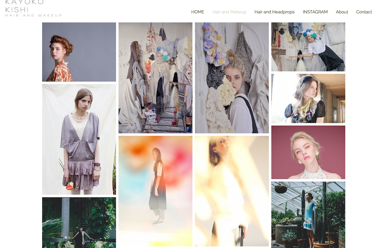The height and width of the screenshot is (248, 378).
Task: Open the INSTAGRAM menu link
Action: coord(315,12)
